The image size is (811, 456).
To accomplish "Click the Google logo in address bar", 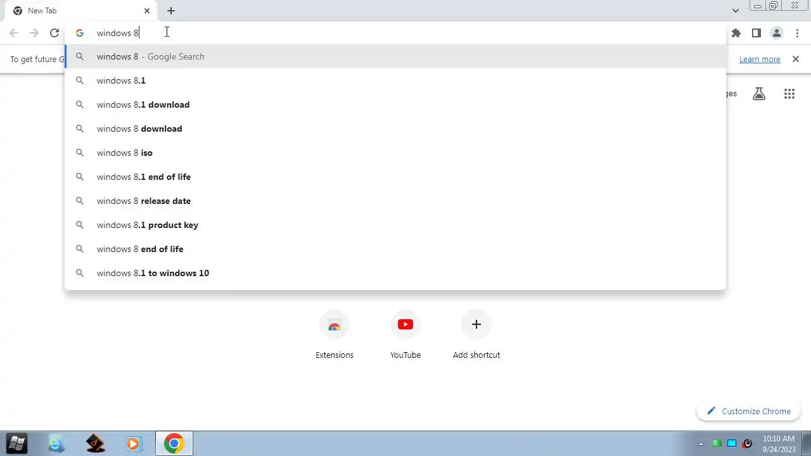I will pos(80,33).
